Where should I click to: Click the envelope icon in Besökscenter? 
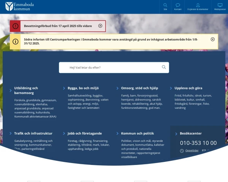tap(204, 151)
